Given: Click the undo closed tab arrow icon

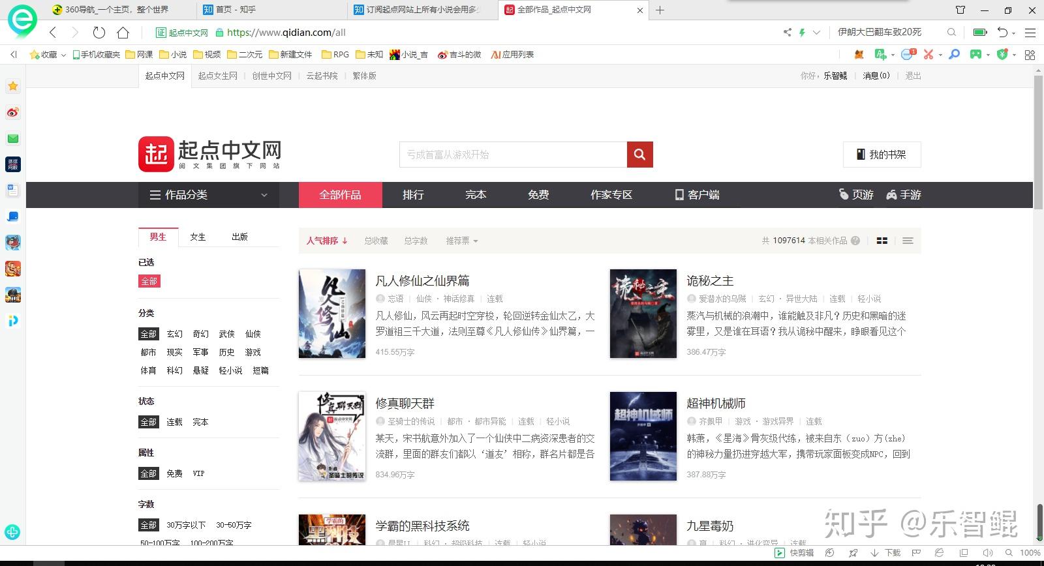Looking at the screenshot, I should (x=1003, y=32).
